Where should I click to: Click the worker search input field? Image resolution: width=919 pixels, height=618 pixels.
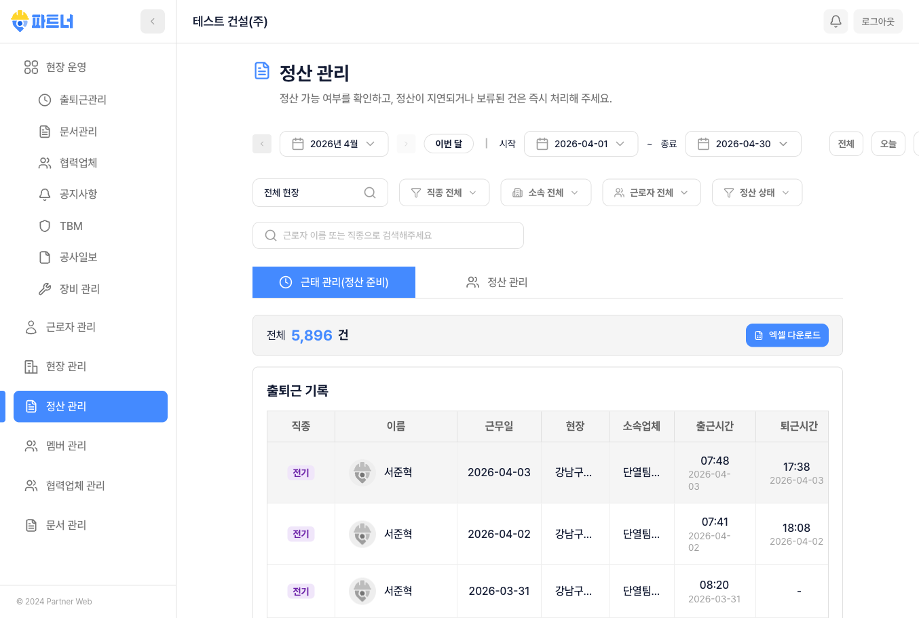pos(388,235)
